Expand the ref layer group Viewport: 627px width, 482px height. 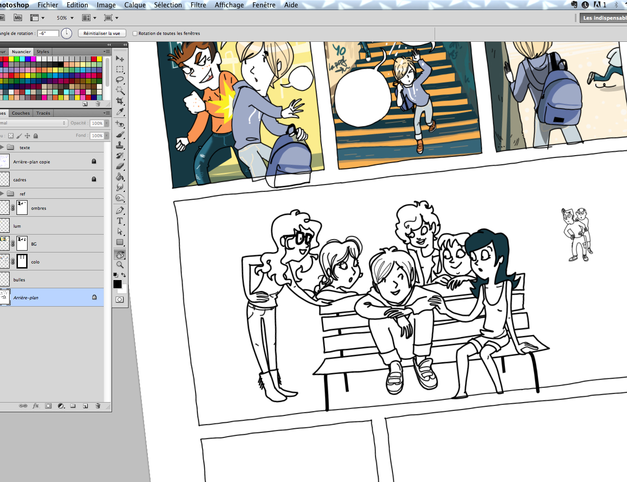pos(2,194)
